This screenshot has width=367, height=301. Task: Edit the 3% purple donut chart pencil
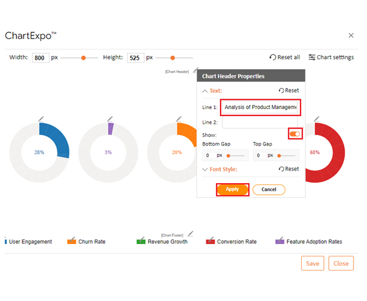point(110,119)
